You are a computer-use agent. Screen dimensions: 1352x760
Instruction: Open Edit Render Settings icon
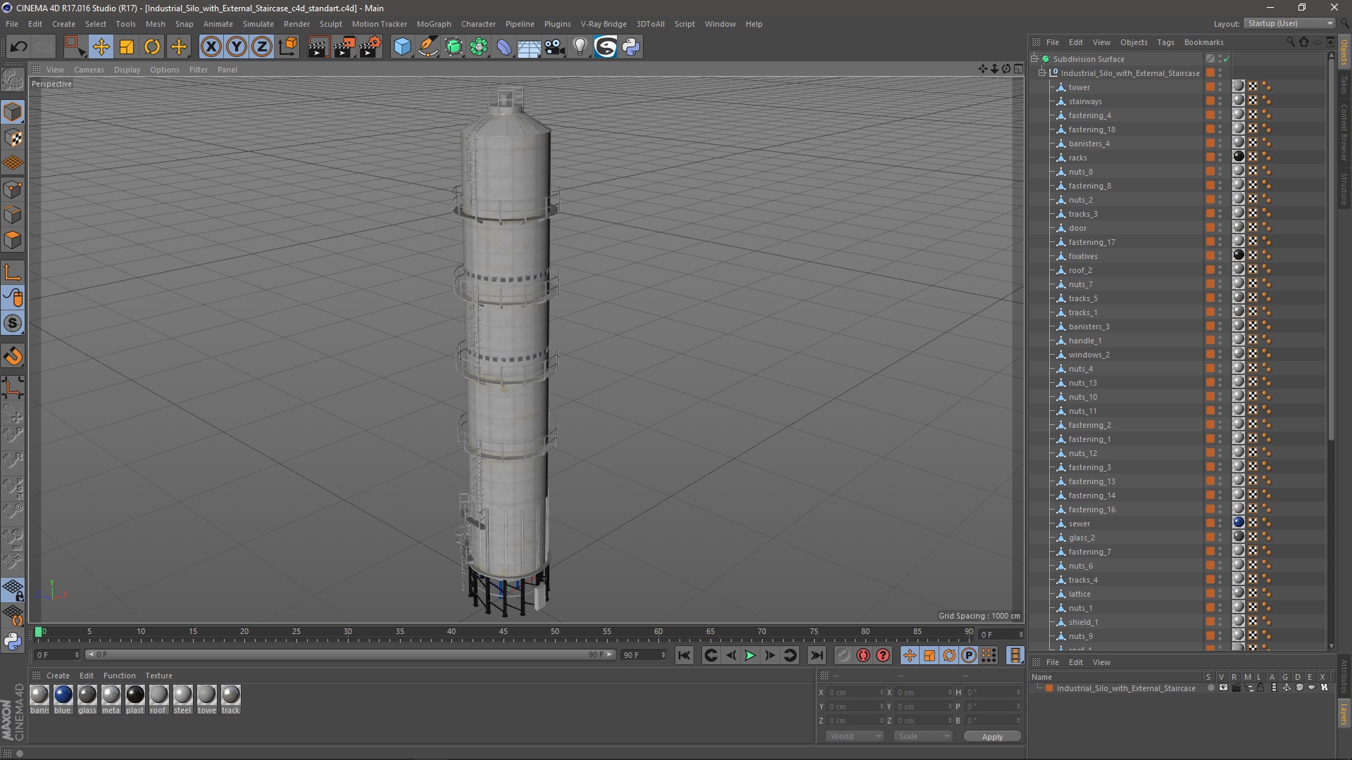pyautogui.click(x=370, y=47)
